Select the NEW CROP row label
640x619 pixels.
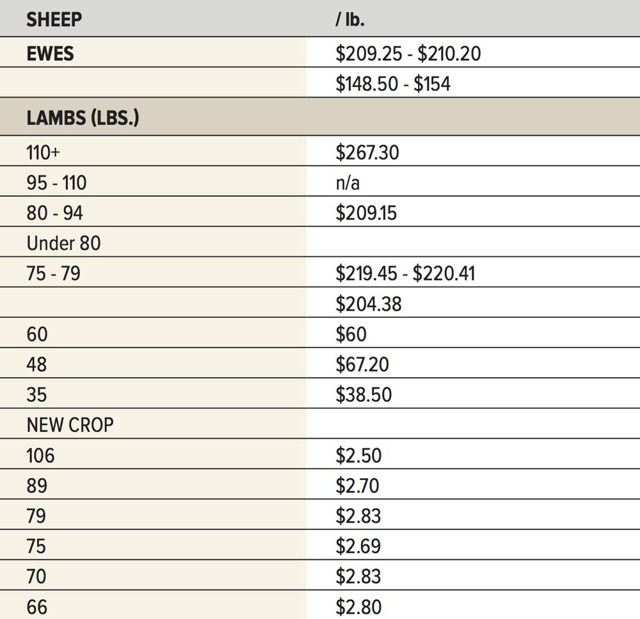(70, 425)
